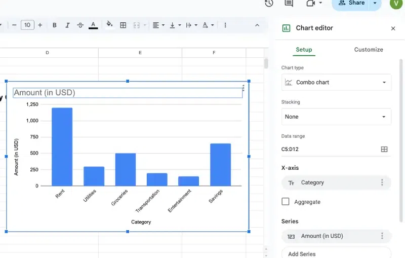
Task: Open the chart's three-dot menu
Action: (x=244, y=88)
